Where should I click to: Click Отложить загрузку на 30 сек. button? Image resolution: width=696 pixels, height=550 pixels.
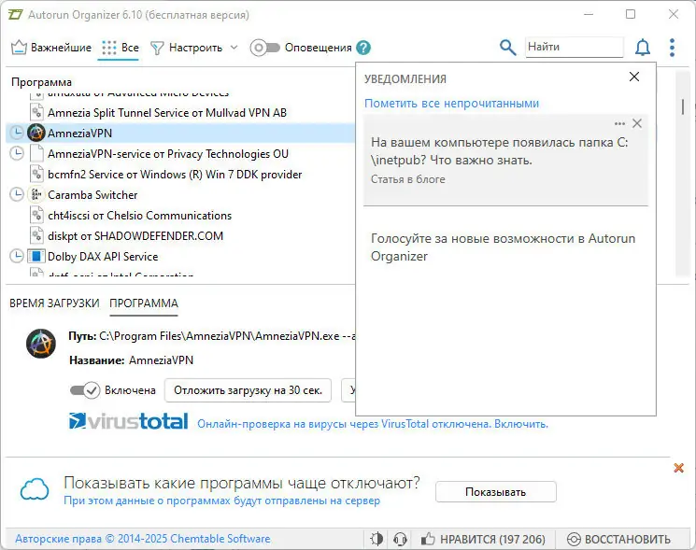point(249,390)
